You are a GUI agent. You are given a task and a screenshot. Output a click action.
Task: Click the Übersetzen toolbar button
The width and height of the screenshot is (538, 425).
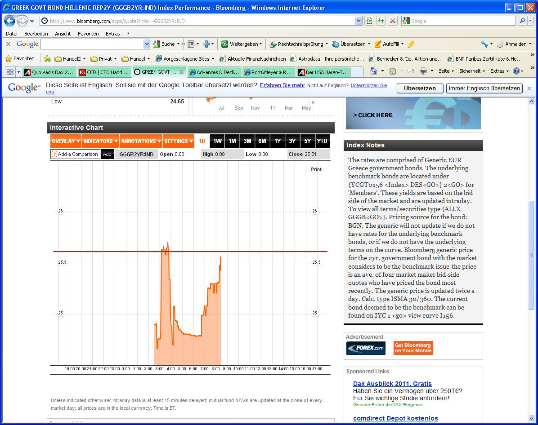click(x=351, y=44)
